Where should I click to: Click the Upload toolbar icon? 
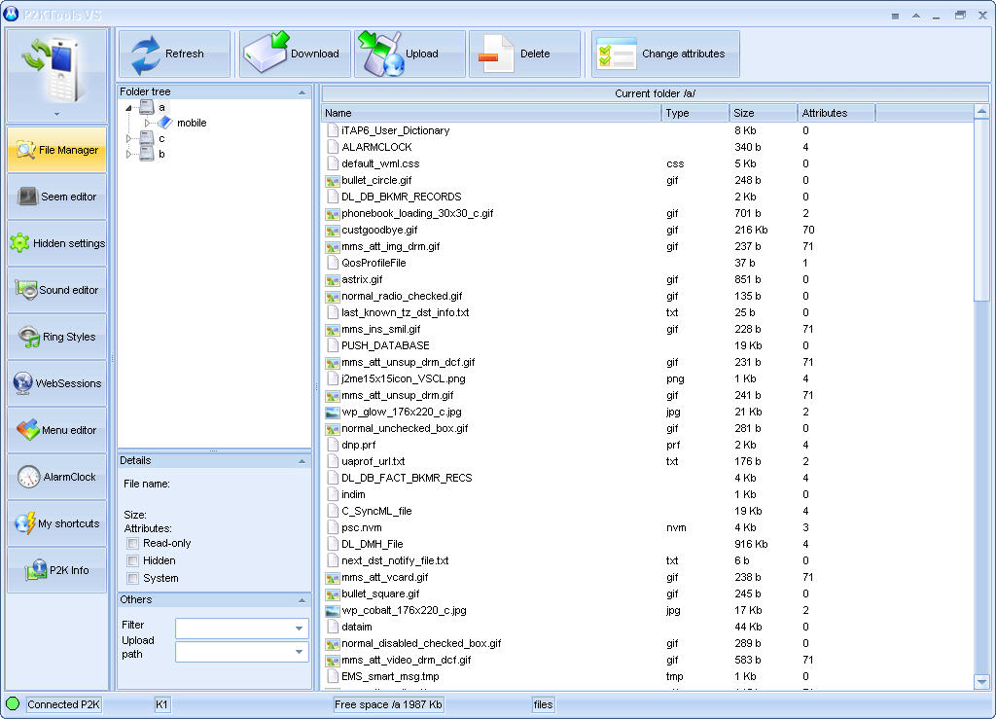click(380, 54)
